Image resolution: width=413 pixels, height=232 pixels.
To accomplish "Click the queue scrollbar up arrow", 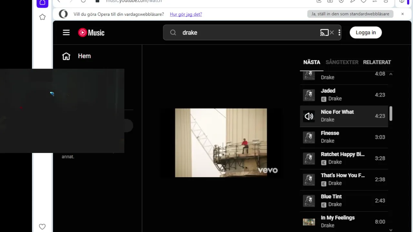I will (x=391, y=74).
